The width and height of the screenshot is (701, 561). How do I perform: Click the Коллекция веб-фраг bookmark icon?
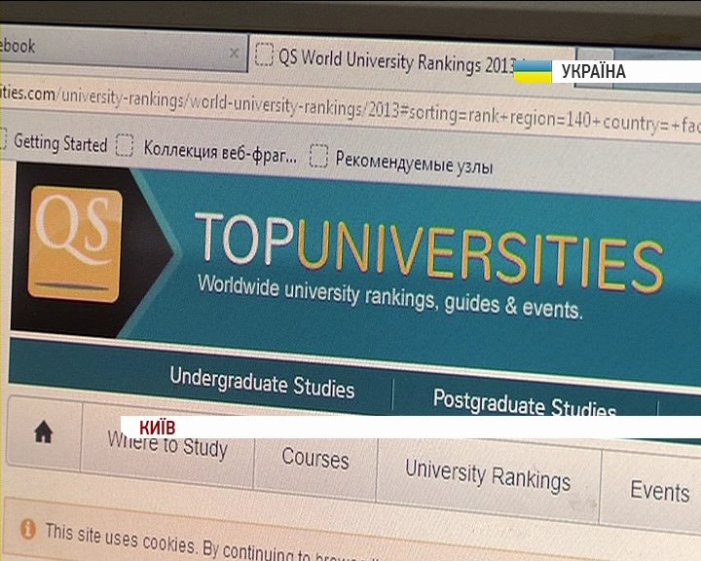(x=124, y=147)
